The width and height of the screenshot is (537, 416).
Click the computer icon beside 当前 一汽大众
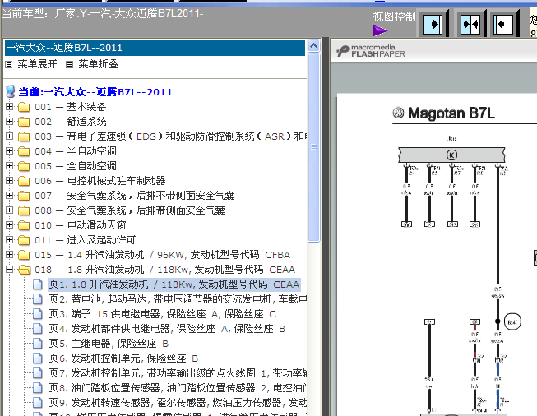[11, 91]
